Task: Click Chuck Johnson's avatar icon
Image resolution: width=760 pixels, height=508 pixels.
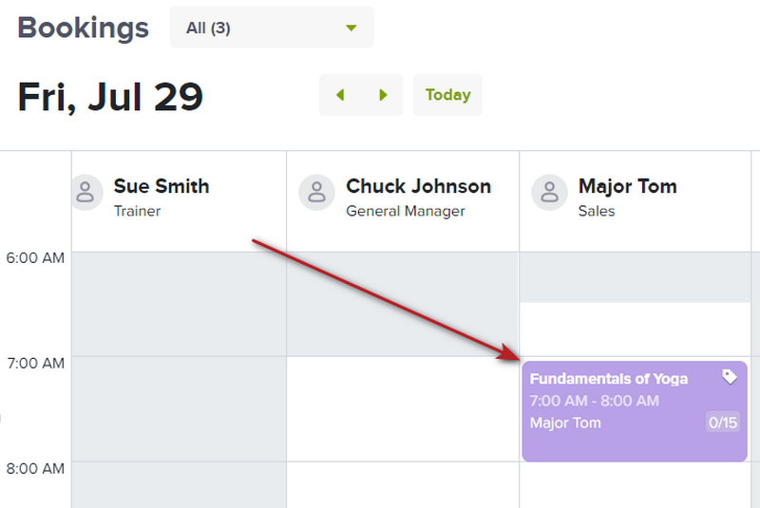Action: (317, 193)
